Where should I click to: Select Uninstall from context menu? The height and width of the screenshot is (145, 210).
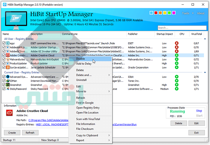90,80
